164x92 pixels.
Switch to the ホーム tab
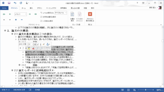pyautogui.click(x=24, y=8)
